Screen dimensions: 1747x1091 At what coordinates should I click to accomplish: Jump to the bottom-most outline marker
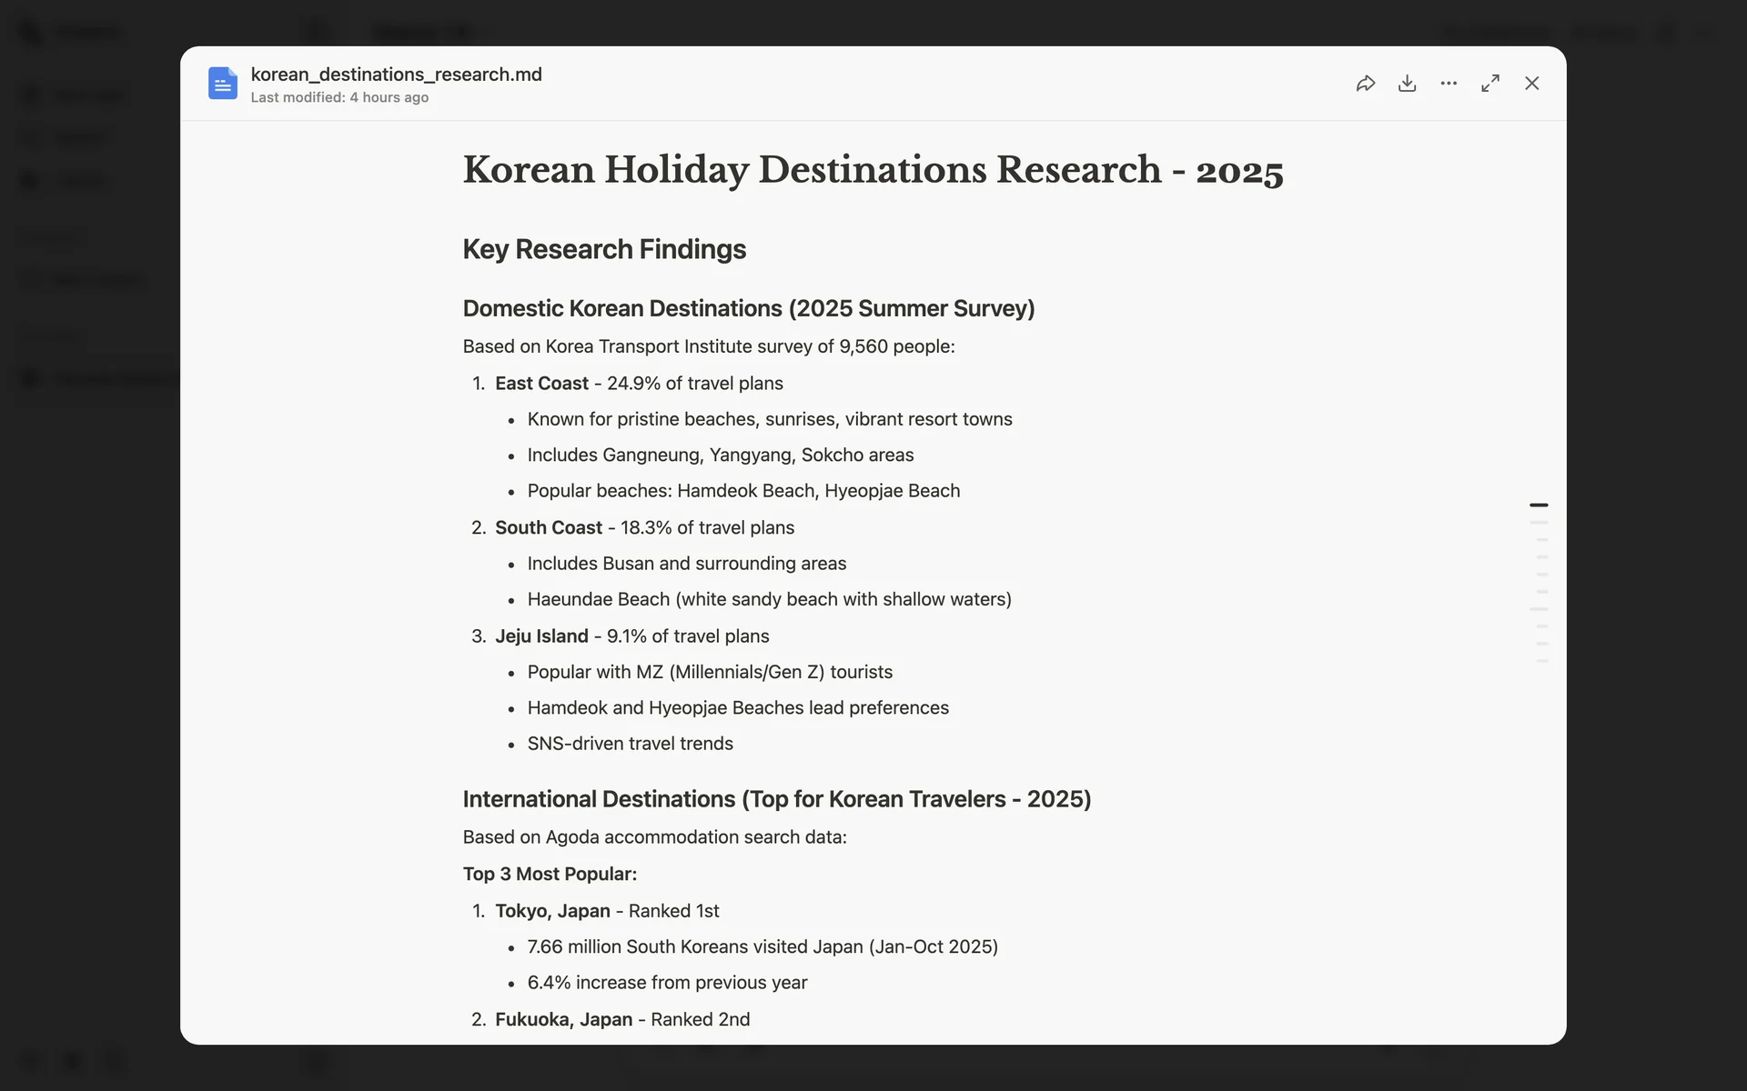point(1541,661)
